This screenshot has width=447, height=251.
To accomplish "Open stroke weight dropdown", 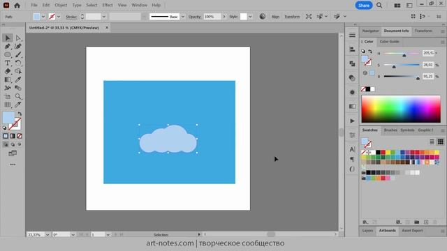I will click(x=104, y=17).
